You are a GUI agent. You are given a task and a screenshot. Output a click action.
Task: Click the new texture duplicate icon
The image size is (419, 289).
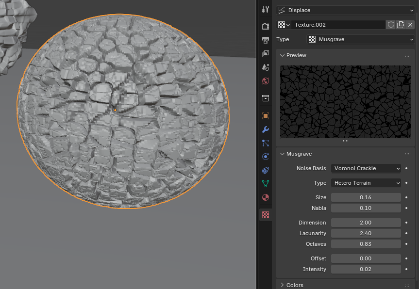click(x=401, y=25)
